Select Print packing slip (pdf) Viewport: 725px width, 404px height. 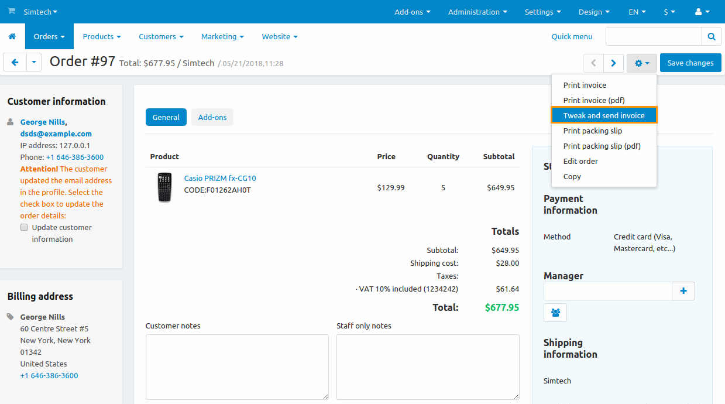click(604, 146)
